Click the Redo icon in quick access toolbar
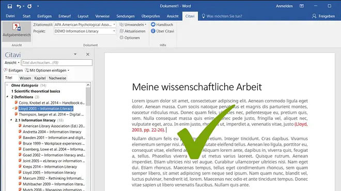The width and height of the screenshot is (341, 191). [x=29, y=6]
